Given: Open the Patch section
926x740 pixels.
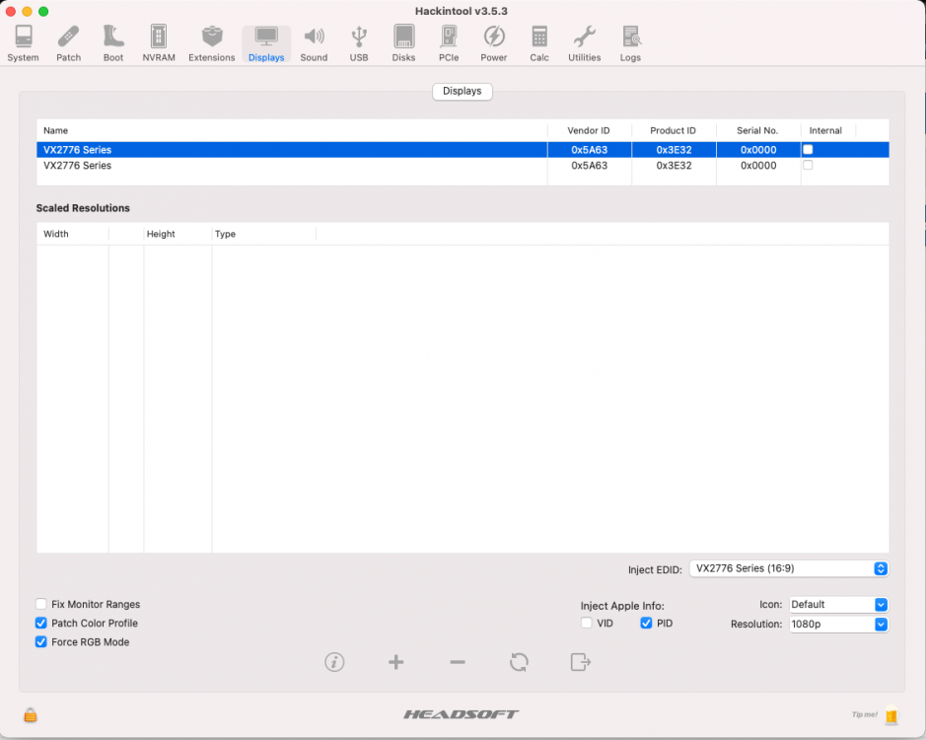Looking at the screenshot, I should coord(68,43).
